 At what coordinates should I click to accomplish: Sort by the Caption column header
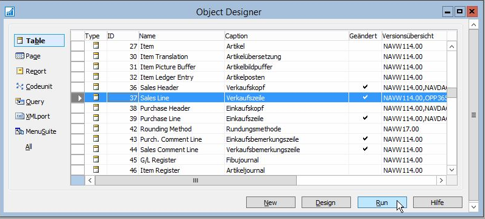coord(287,36)
